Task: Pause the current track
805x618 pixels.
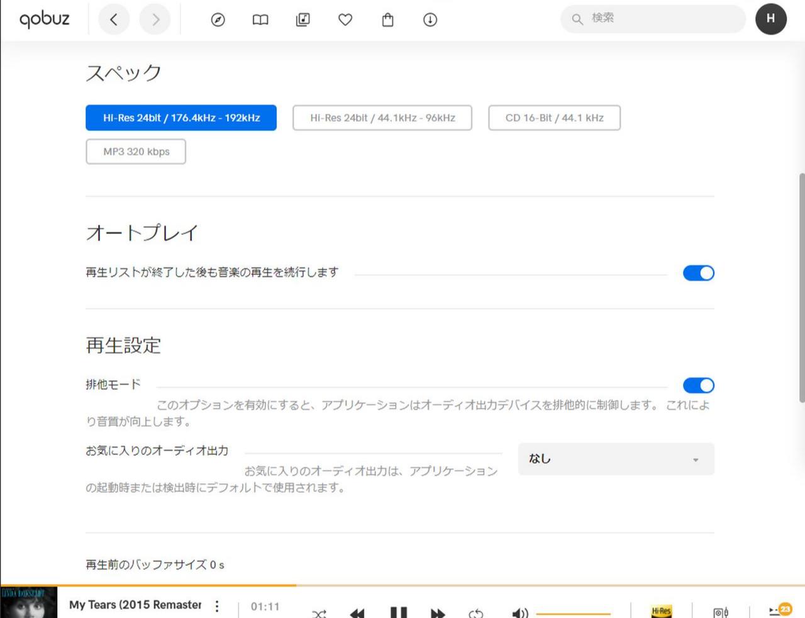Action: coord(399,612)
